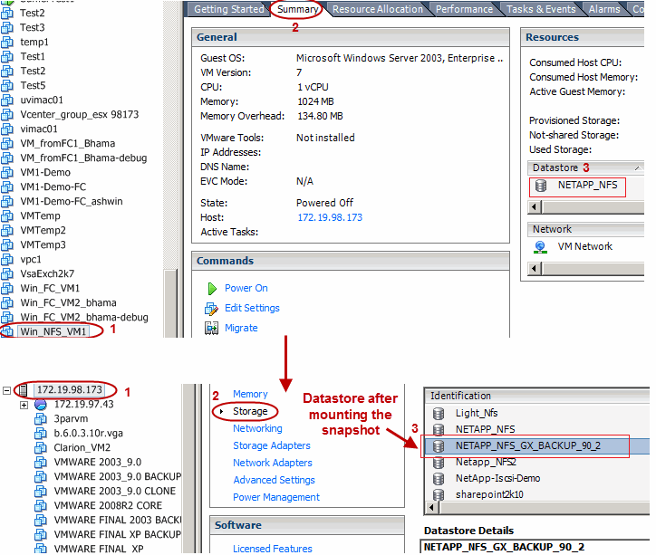Click the Edit Settings pencil icon
This screenshot has height=555, width=656.
coord(211,309)
